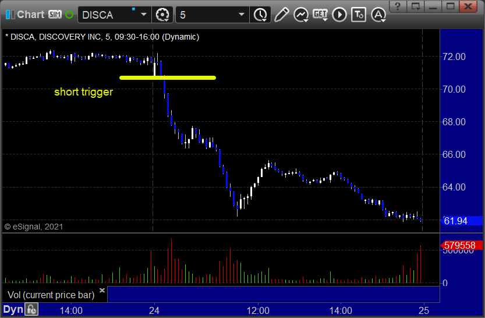Click the 61.94 current price marker

coord(461,221)
